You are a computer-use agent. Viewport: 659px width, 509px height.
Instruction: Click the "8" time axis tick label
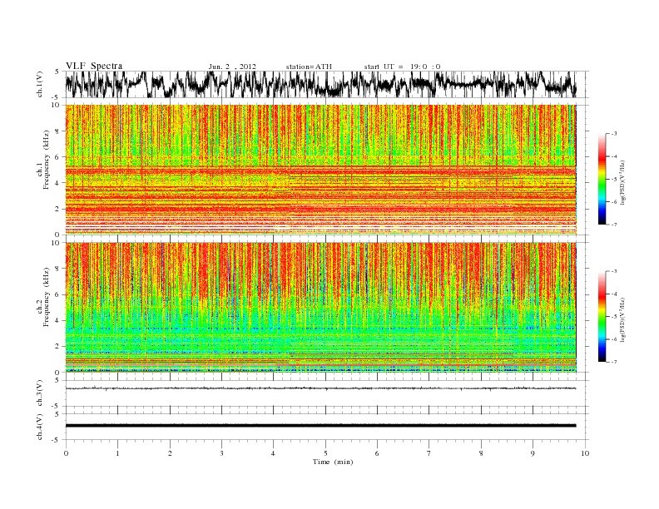click(481, 453)
